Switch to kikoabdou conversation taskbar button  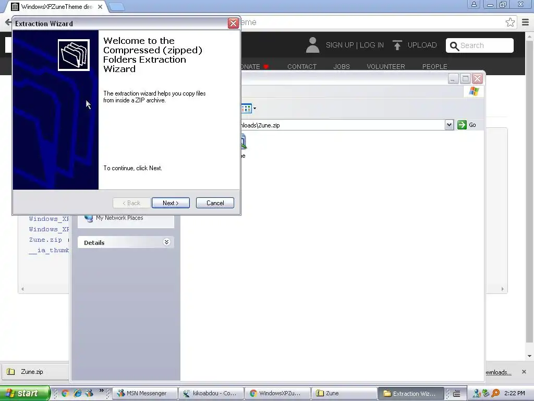tap(211, 393)
